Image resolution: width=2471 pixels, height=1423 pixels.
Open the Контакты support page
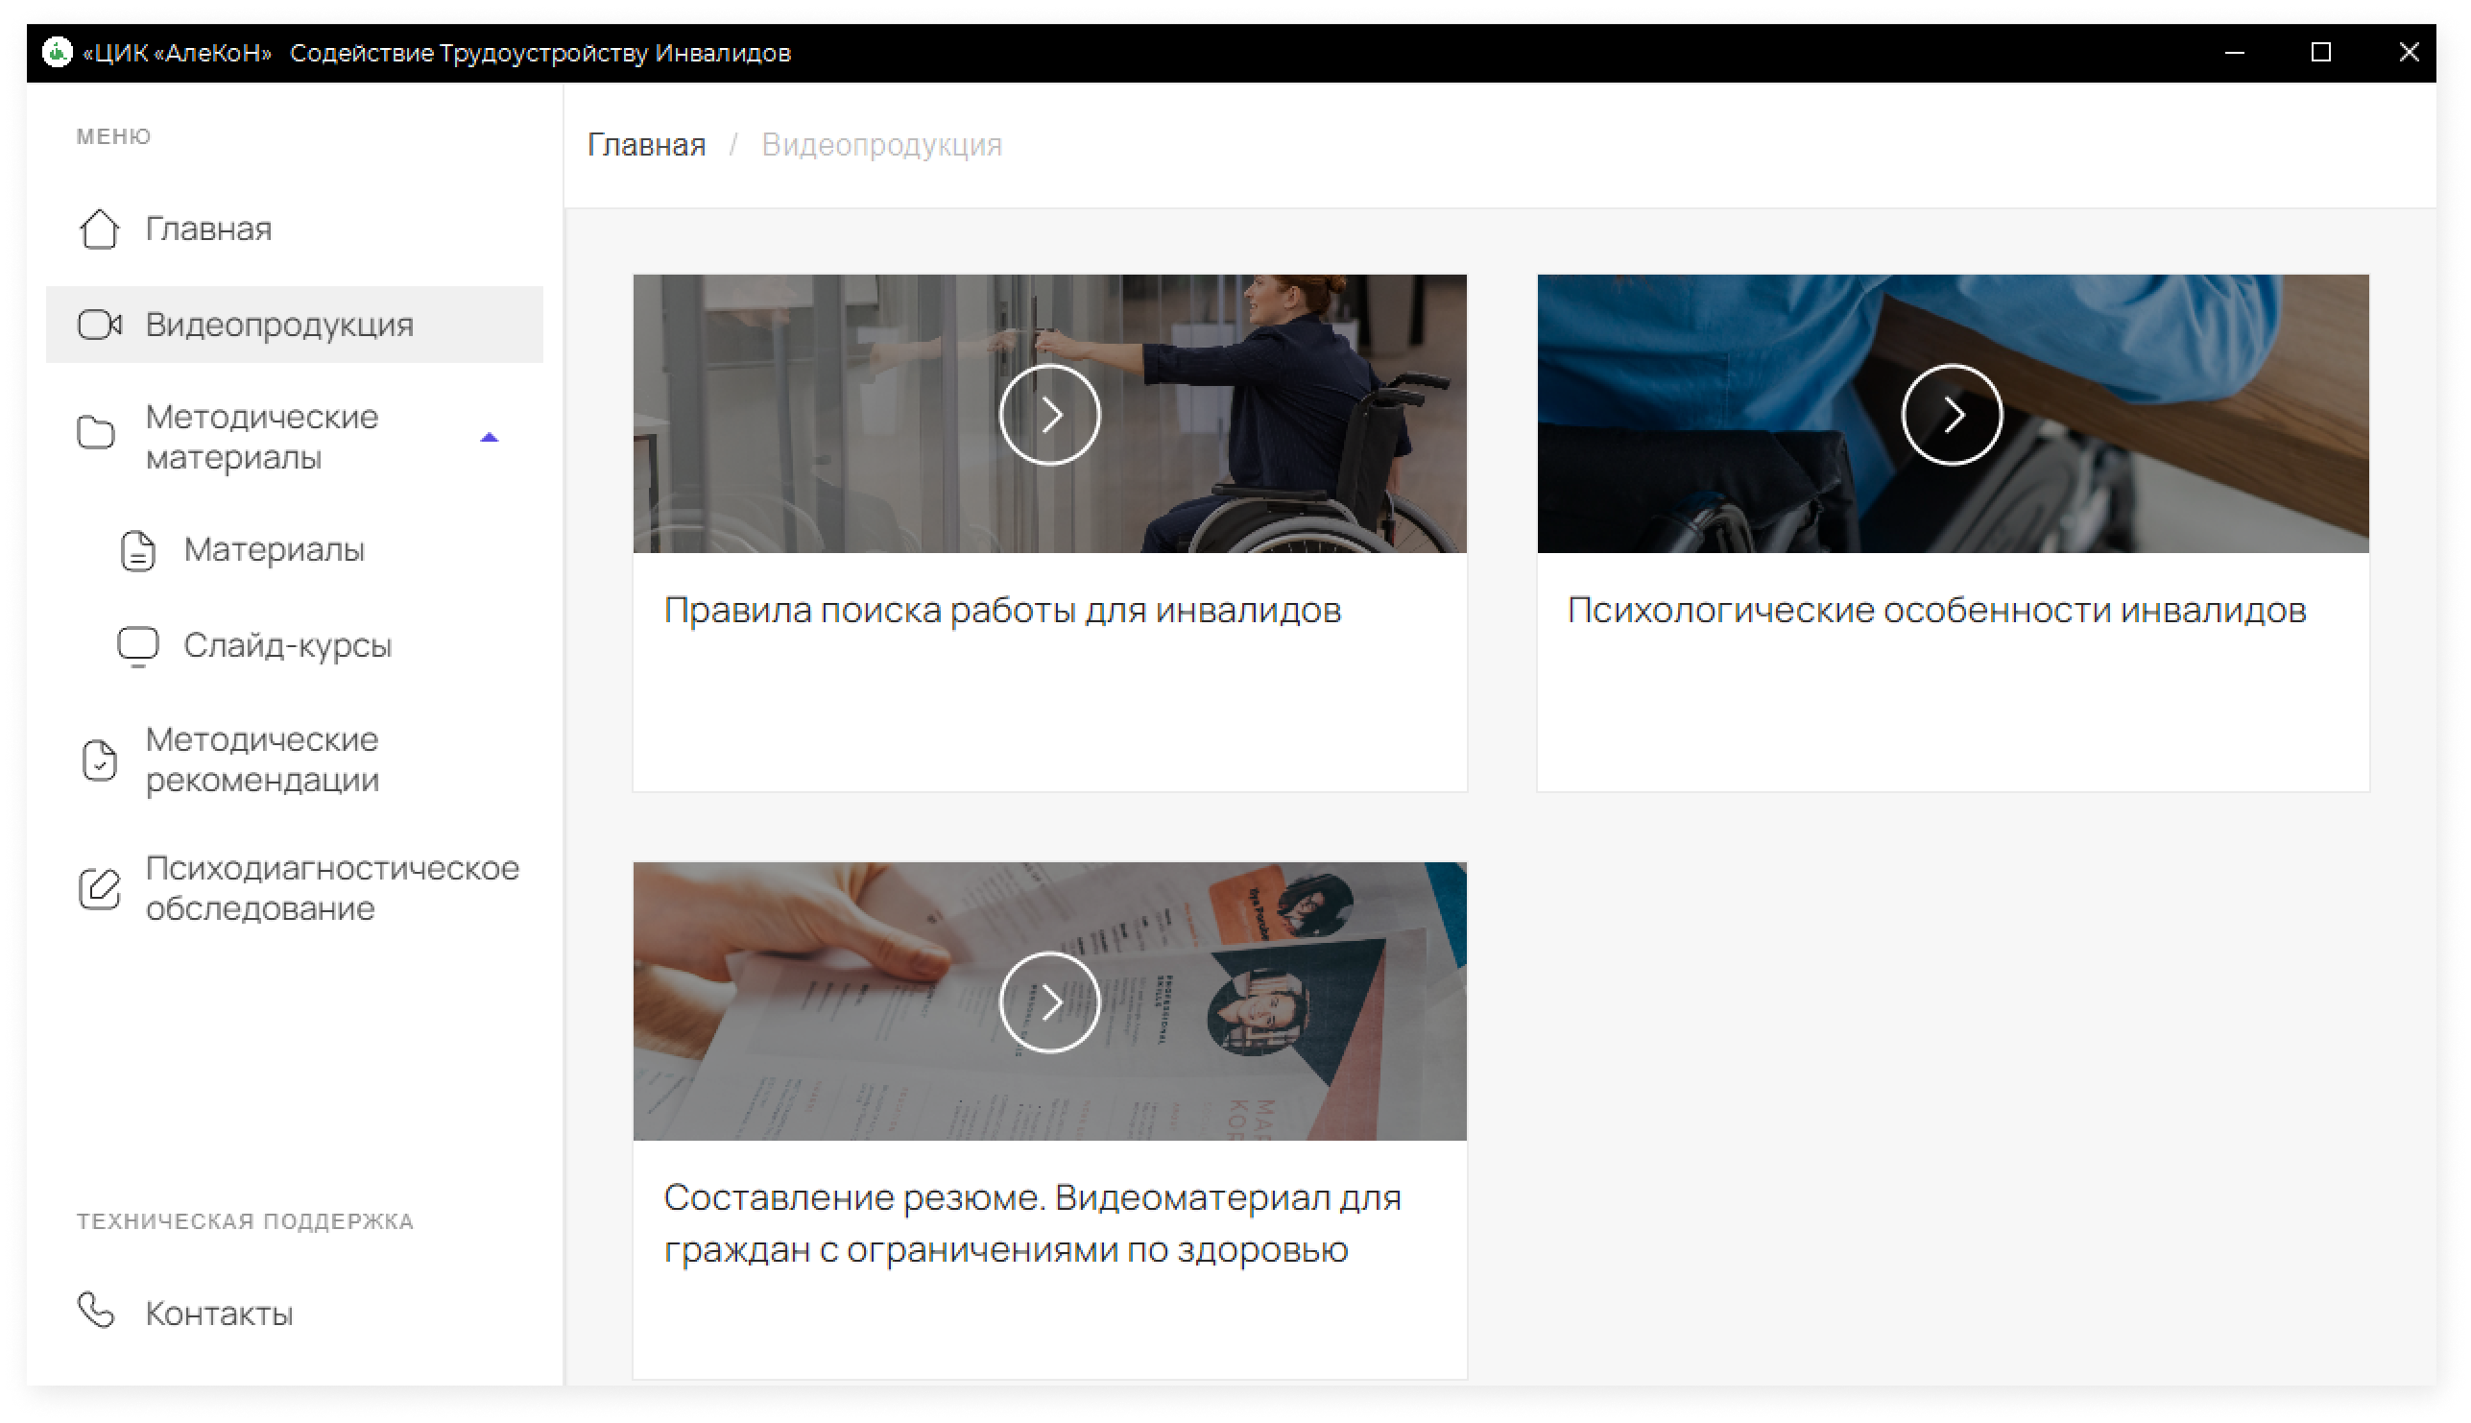(x=219, y=1314)
